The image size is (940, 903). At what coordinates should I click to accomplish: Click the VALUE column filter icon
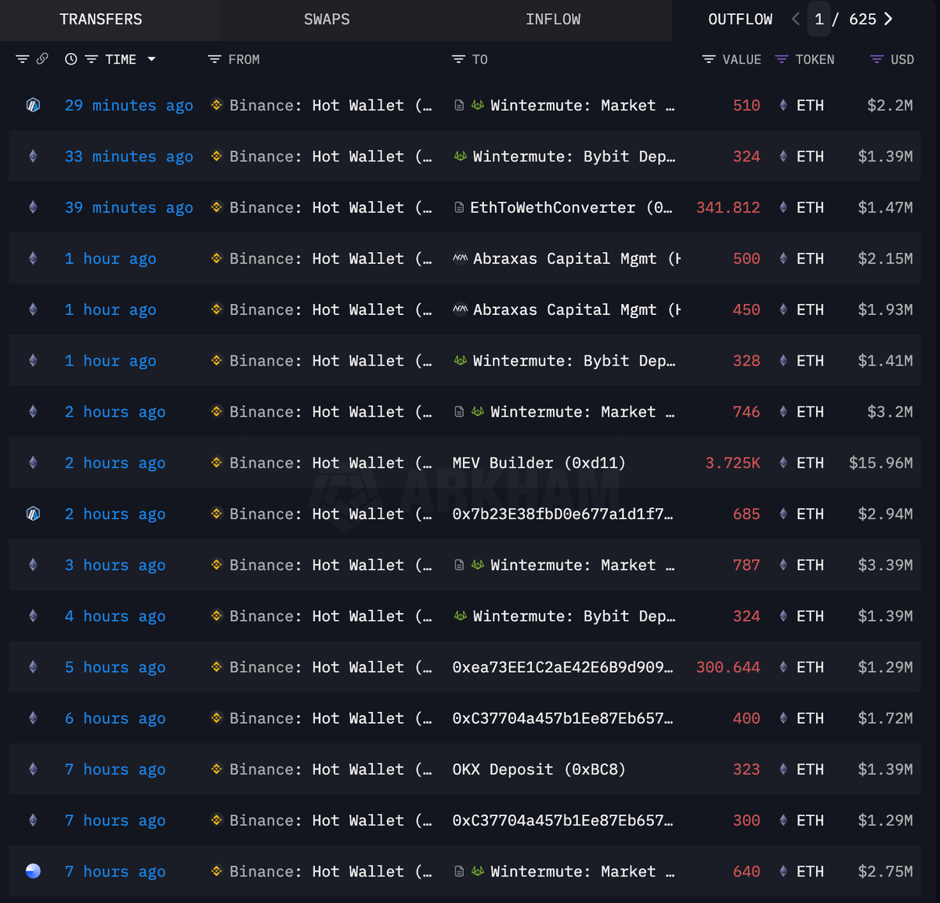[x=708, y=60]
